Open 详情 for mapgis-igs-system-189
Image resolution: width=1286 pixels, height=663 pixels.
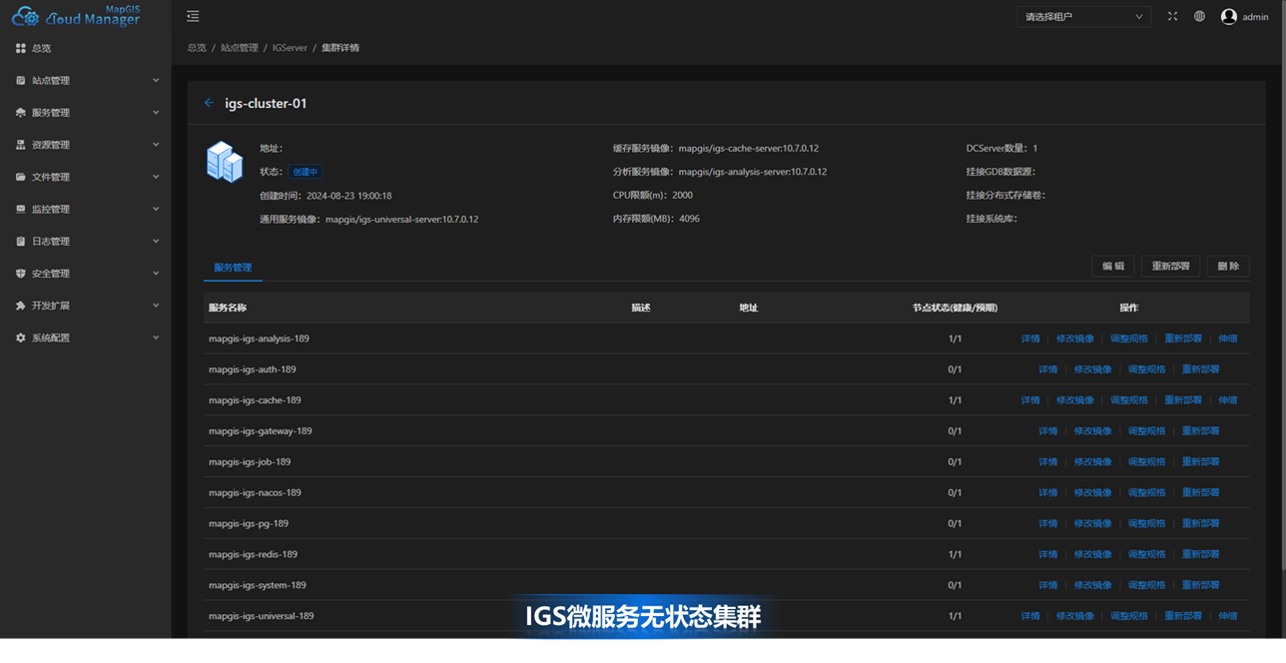pos(1047,585)
